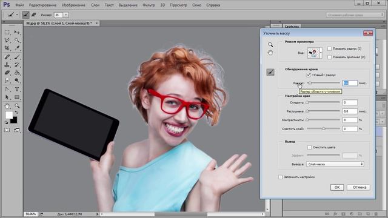
Task: Select the Type (T) tool
Action: (x=17, y=90)
